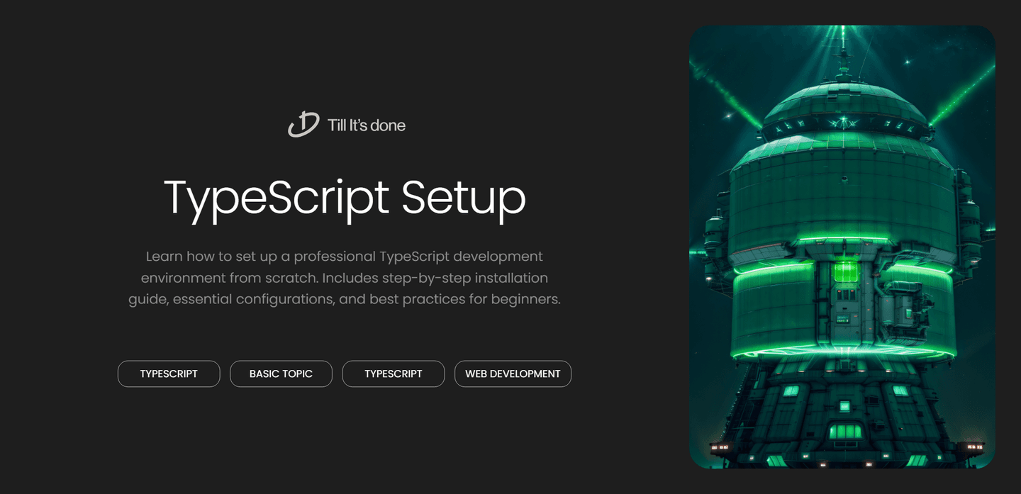
Task: Click the TypeScript Setup page heading
Action: (x=345, y=197)
